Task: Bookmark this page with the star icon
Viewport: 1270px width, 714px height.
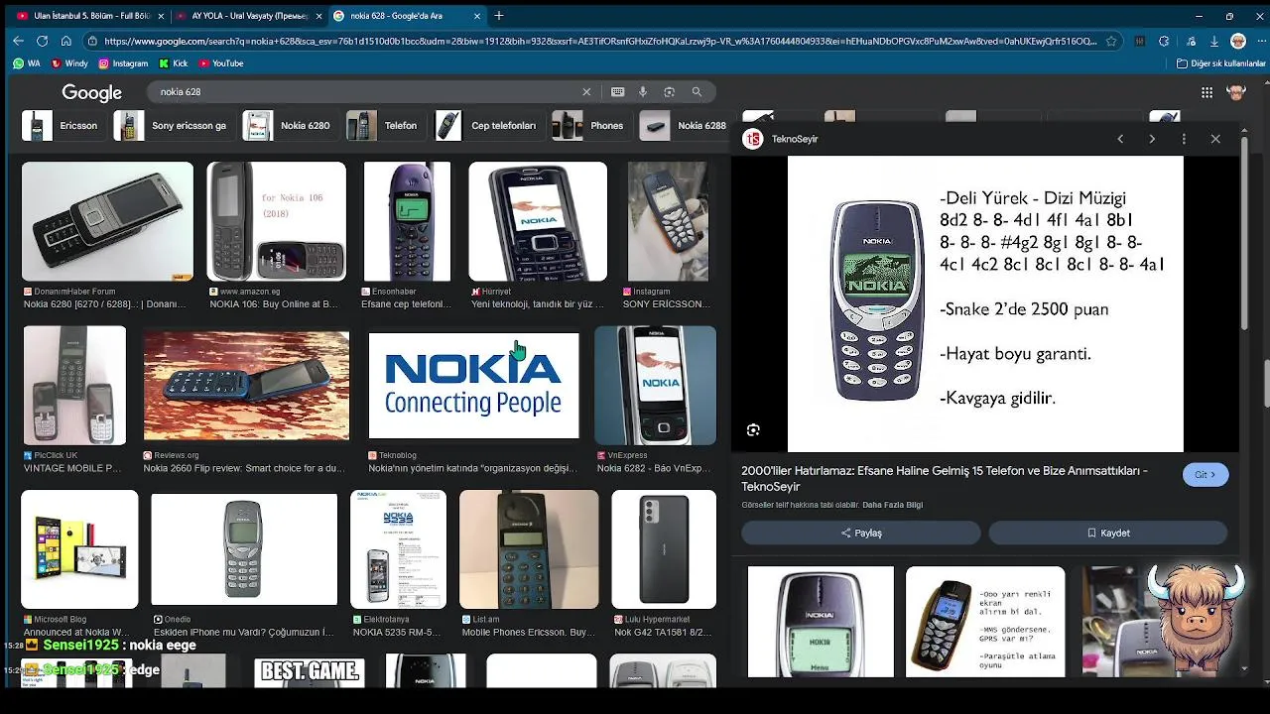Action: point(1111,42)
